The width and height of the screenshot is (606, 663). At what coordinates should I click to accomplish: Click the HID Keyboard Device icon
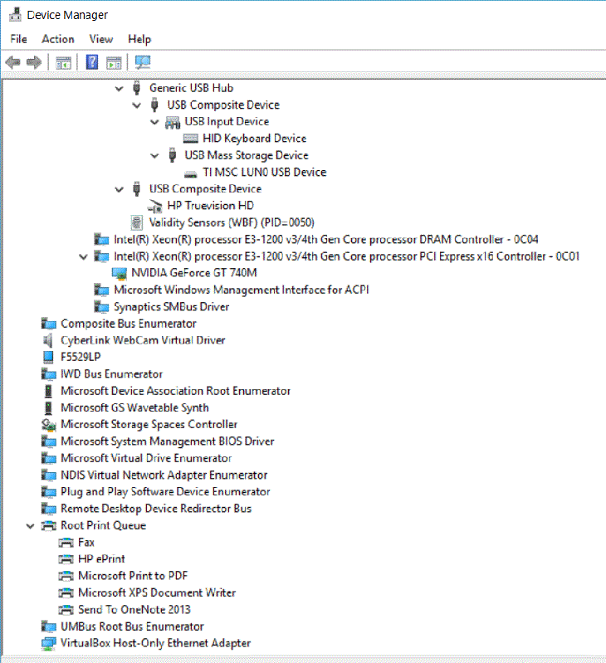(x=190, y=139)
